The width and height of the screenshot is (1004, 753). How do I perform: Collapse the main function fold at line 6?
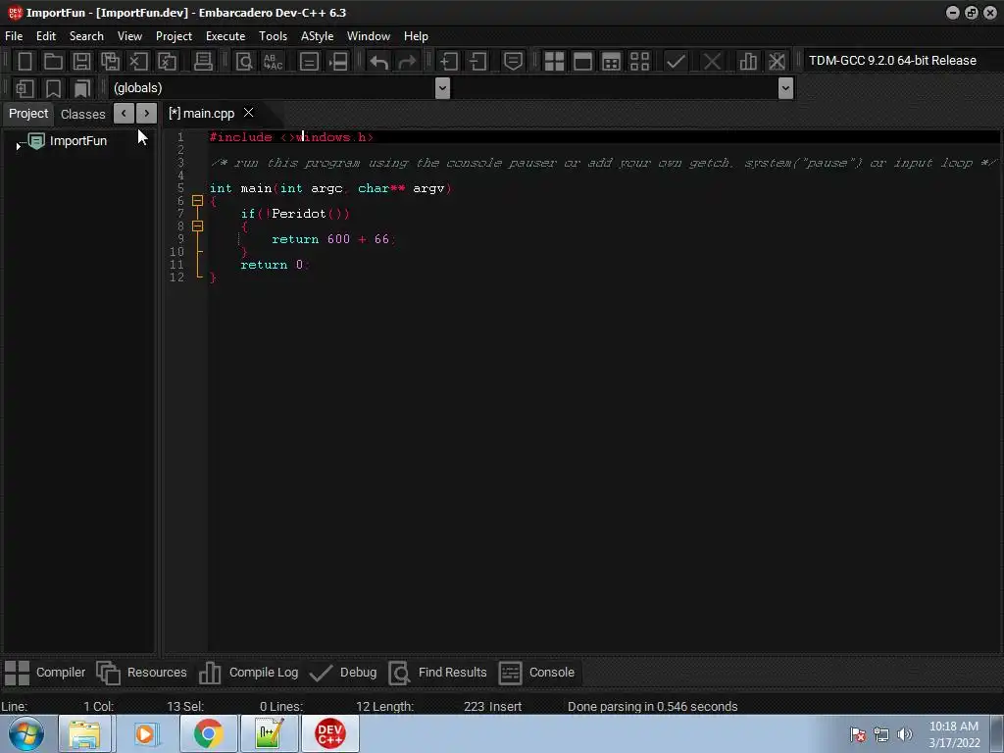pyautogui.click(x=197, y=201)
